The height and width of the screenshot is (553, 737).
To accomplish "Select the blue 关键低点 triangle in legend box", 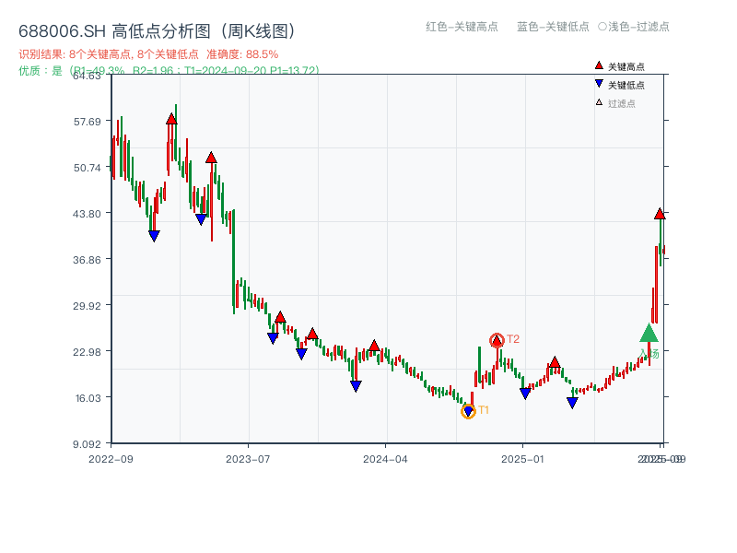I will pyautogui.click(x=597, y=84).
